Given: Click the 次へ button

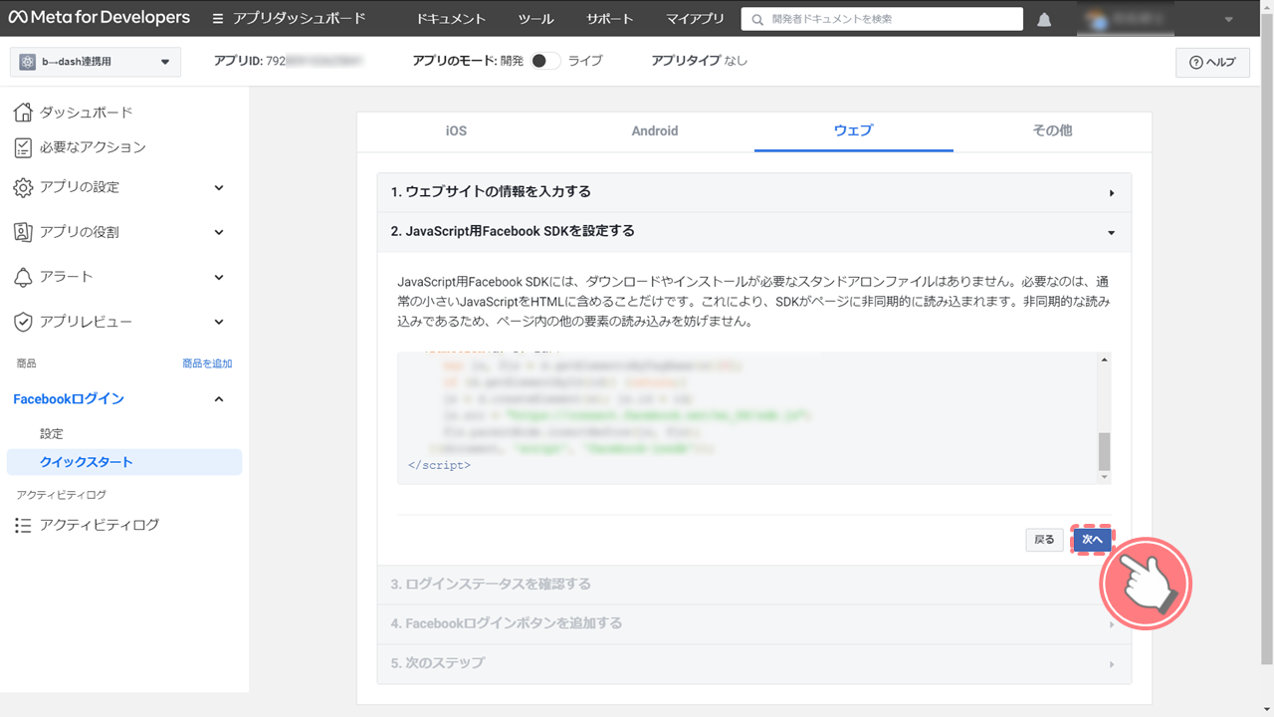Looking at the screenshot, I should click(1092, 540).
